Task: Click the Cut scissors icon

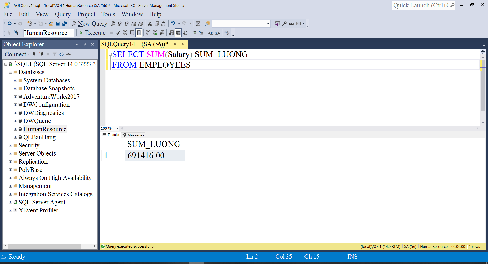Action: click(x=150, y=24)
